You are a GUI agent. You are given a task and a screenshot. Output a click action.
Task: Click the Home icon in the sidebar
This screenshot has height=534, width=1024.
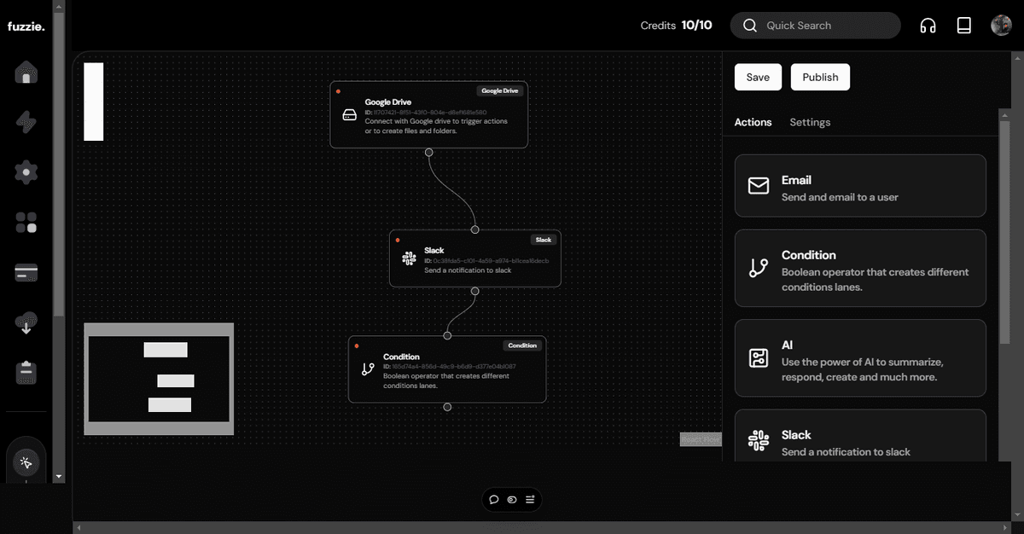pyautogui.click(x=26, y=73)
